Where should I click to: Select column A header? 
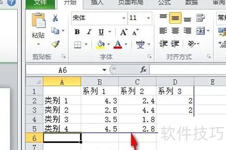[62, 82]
